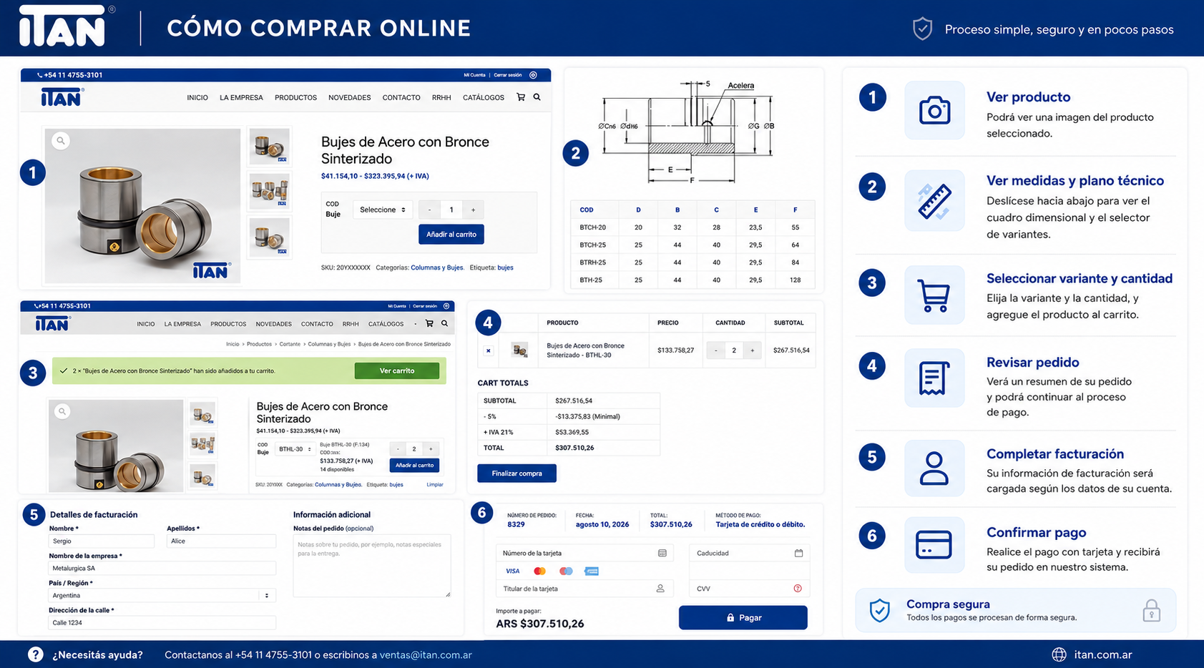The image size is (1204, 668).
Task: Increase cart quantity with plus in the PRODUCTO table row
Action: point(752,350)
